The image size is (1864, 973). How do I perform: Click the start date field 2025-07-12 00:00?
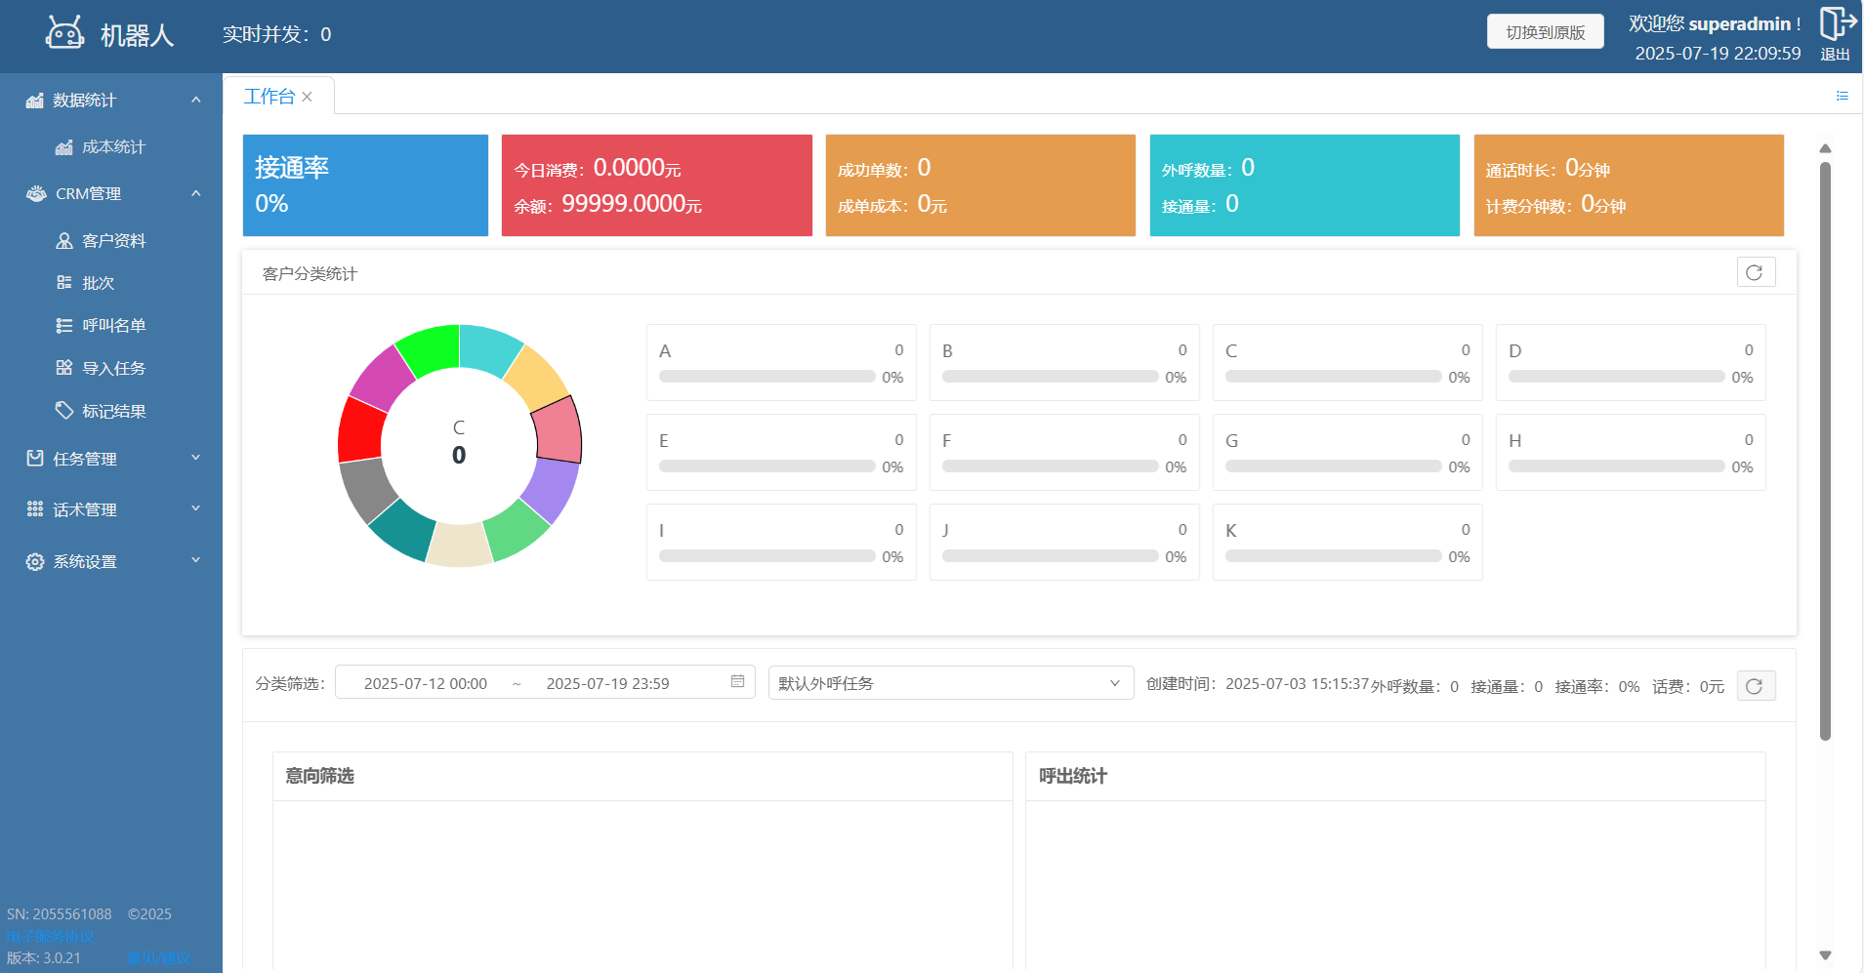tap(425, 683)
